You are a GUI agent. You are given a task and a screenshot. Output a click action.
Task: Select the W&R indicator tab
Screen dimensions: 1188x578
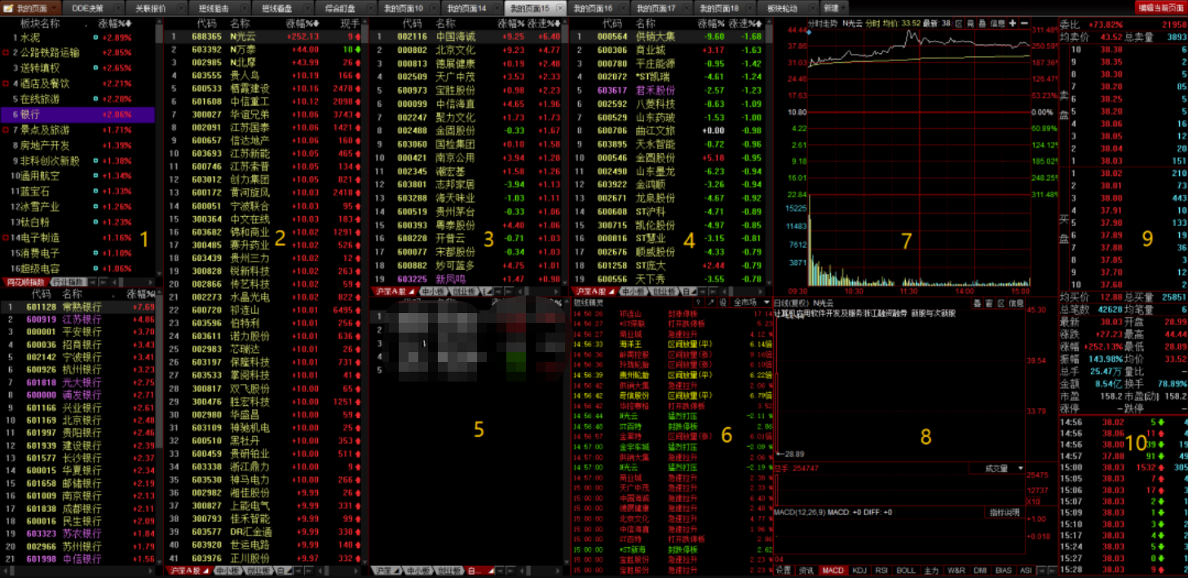point(956,571)
